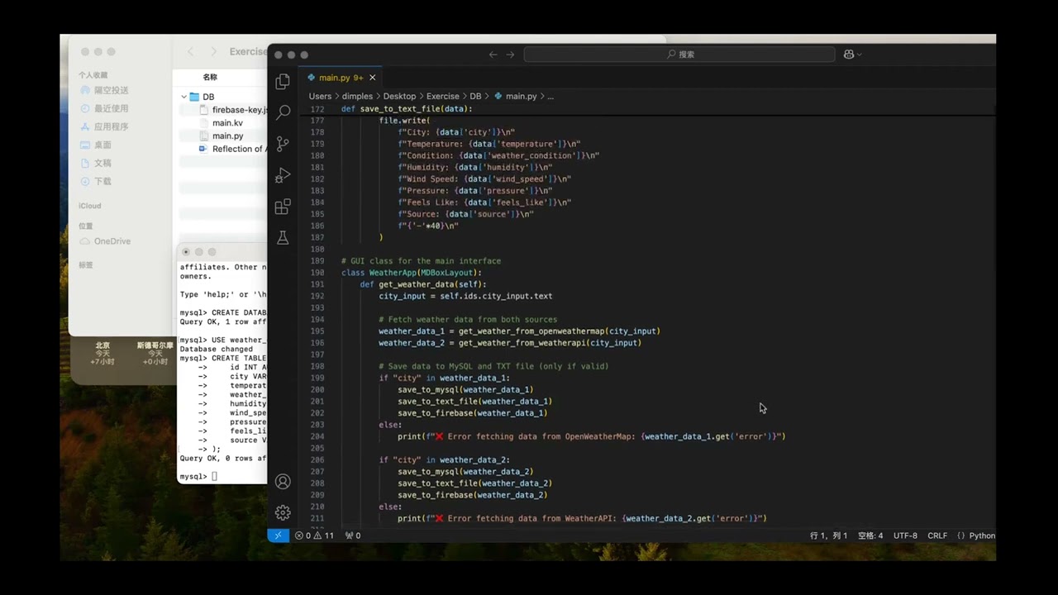This screenshot has width=1058, height=595.
Task: Change end-of-line sequence CRLF
Action: click(937, 535)
